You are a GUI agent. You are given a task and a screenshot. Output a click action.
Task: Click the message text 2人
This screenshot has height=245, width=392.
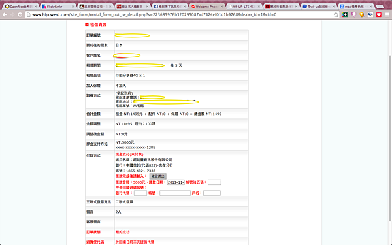pyautogui.click(x=118, y=212)
